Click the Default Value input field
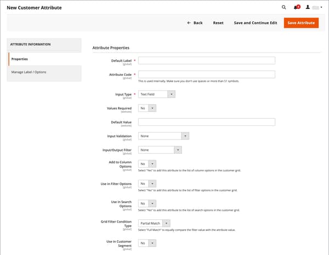329x255 pixels. [207, 122]
